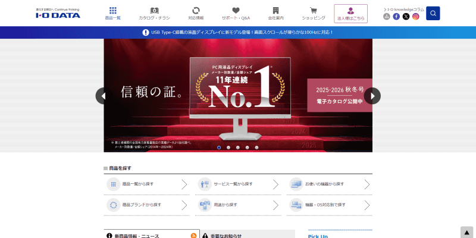Click chevron on 商品ブランドから探す row
Image resolution: width=476 pixels, height=238 pixels.
[x=184, y=205]
